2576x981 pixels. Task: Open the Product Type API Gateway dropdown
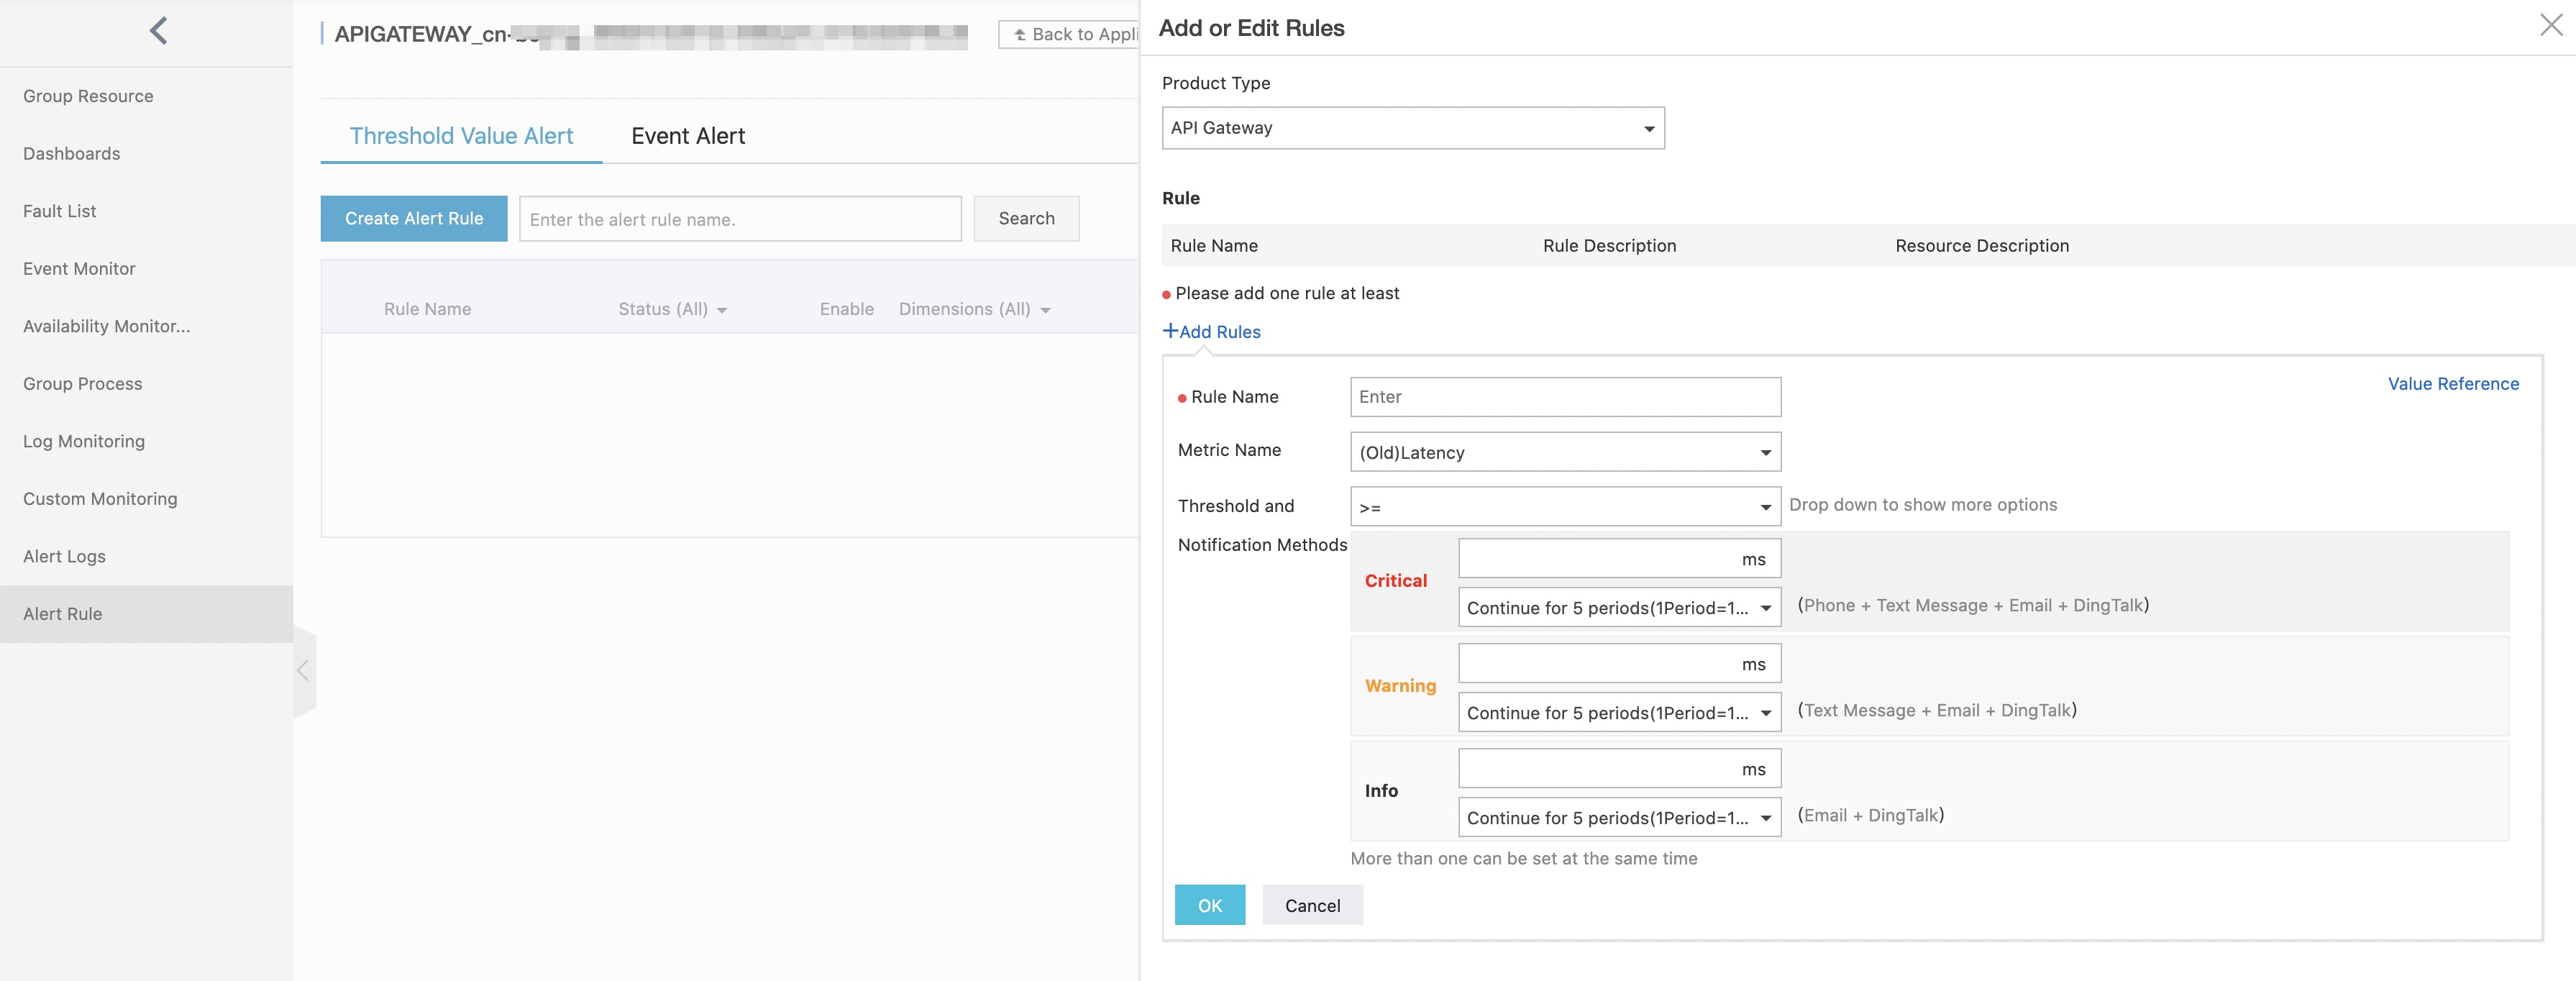coord(1412,128)
